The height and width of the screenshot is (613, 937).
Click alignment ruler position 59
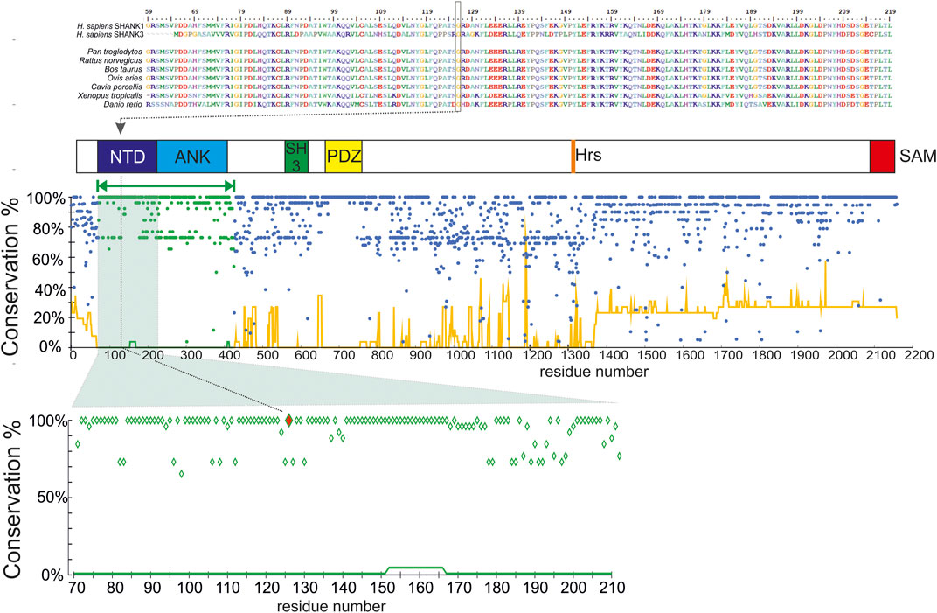click(149, 11)
